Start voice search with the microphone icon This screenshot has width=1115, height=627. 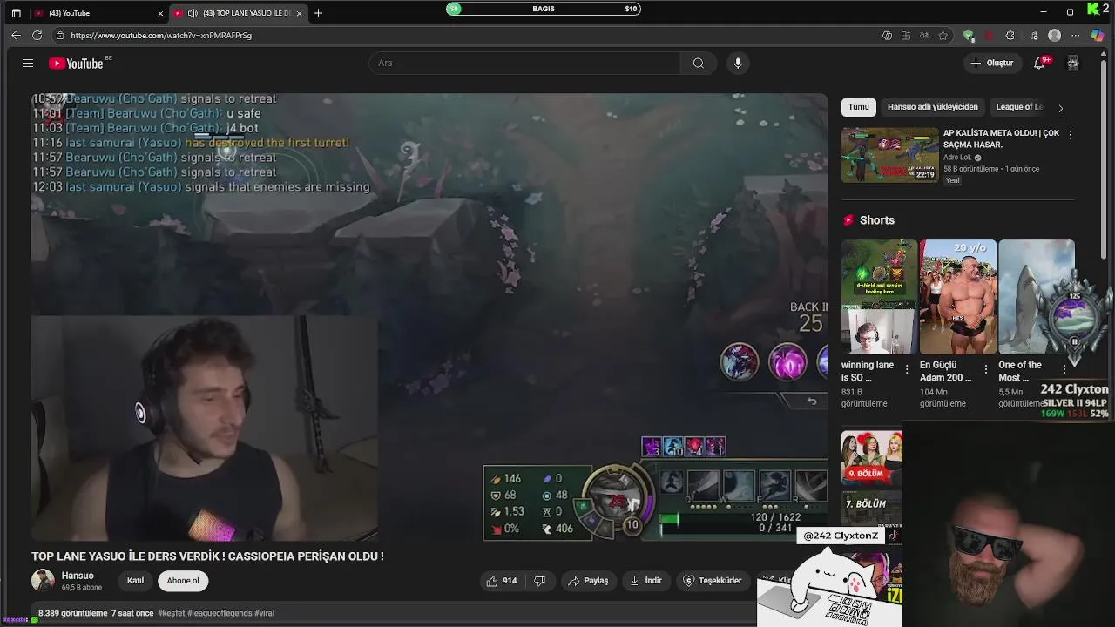738,63
